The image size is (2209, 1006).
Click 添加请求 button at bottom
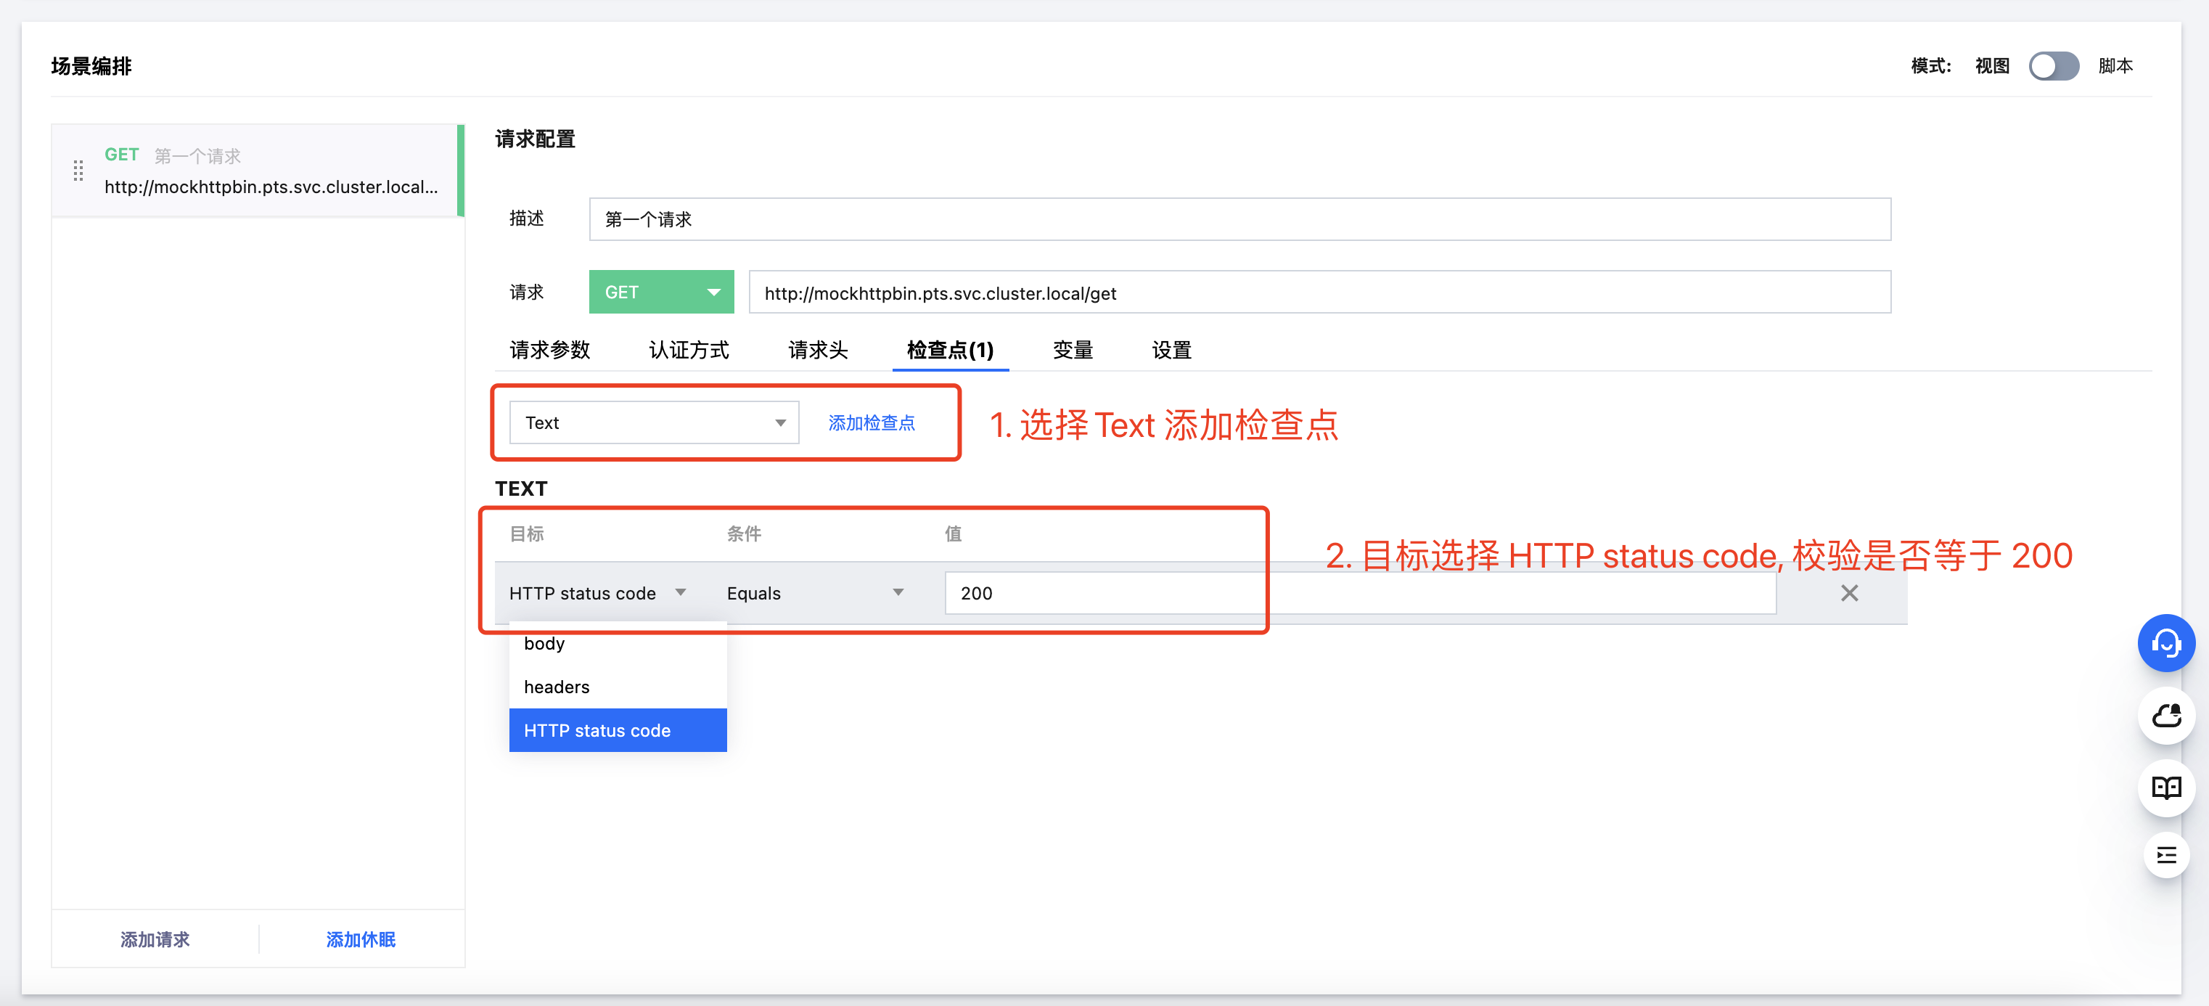coord(155,939)
